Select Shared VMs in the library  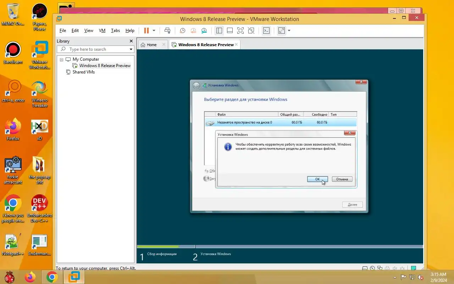(83, 72)
